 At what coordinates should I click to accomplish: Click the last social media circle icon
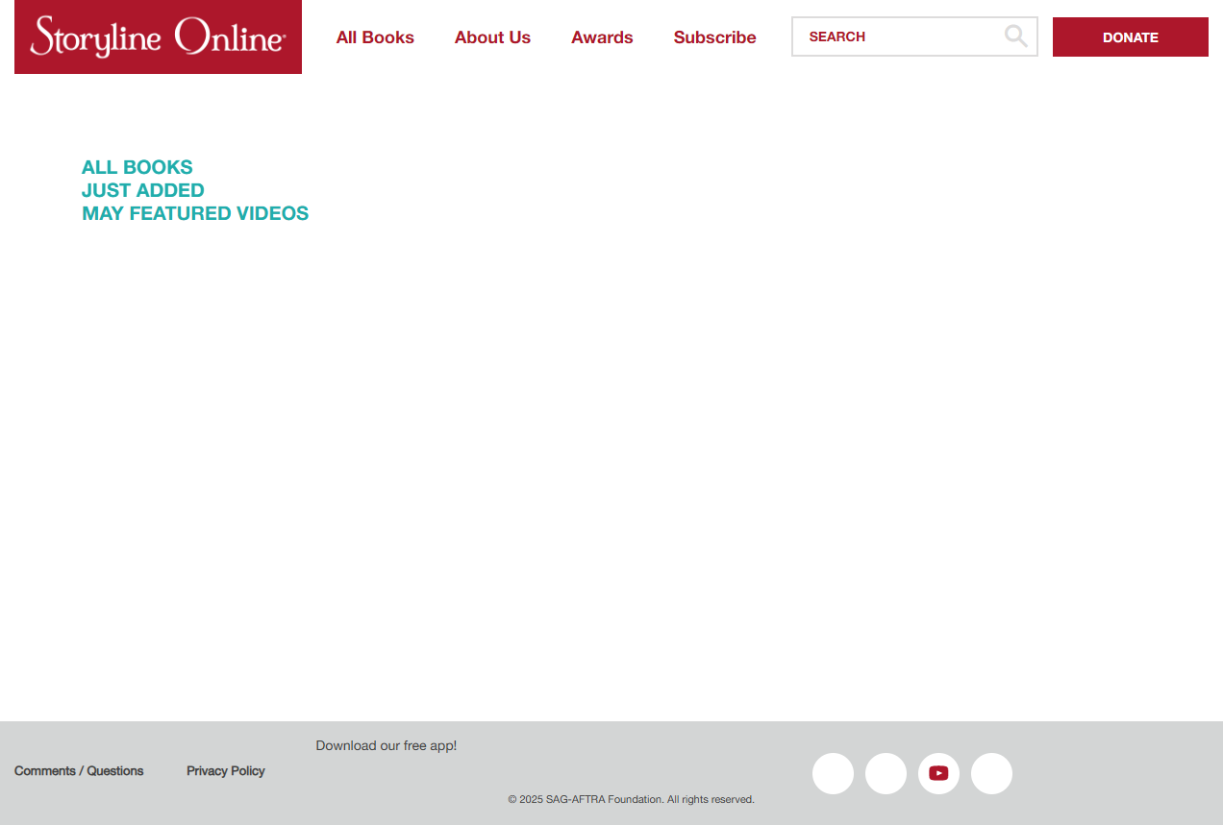pos(991,773)
